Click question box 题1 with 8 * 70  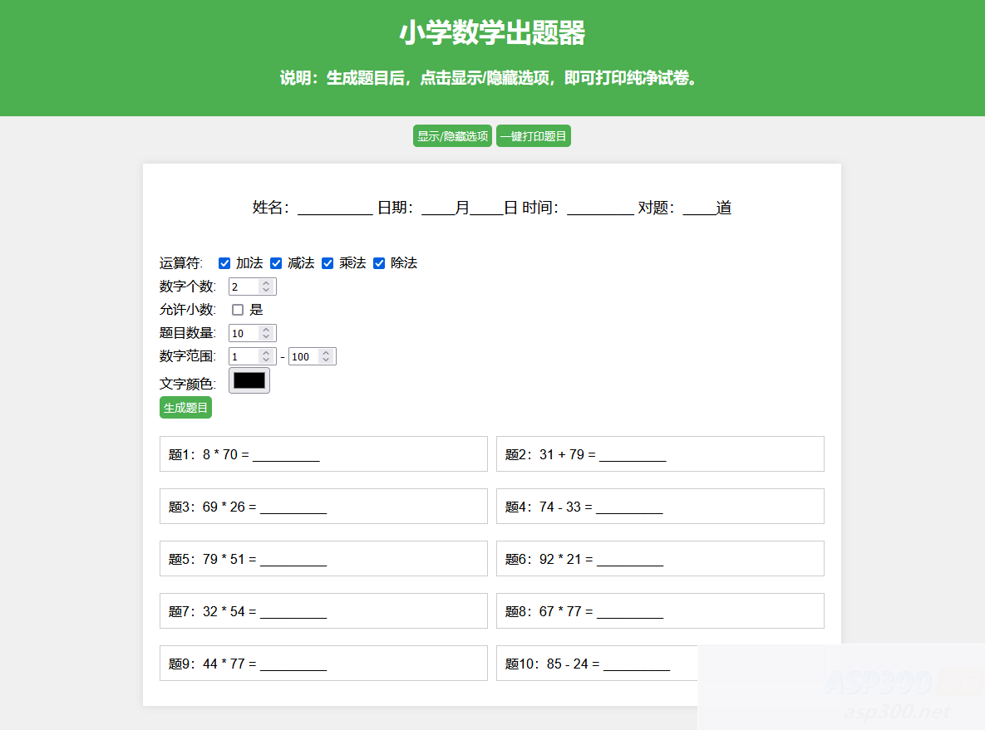pyautogui.click(x=323, y=454)
